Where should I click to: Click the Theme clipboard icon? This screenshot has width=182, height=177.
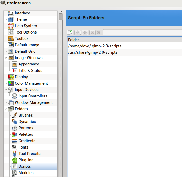11,19
